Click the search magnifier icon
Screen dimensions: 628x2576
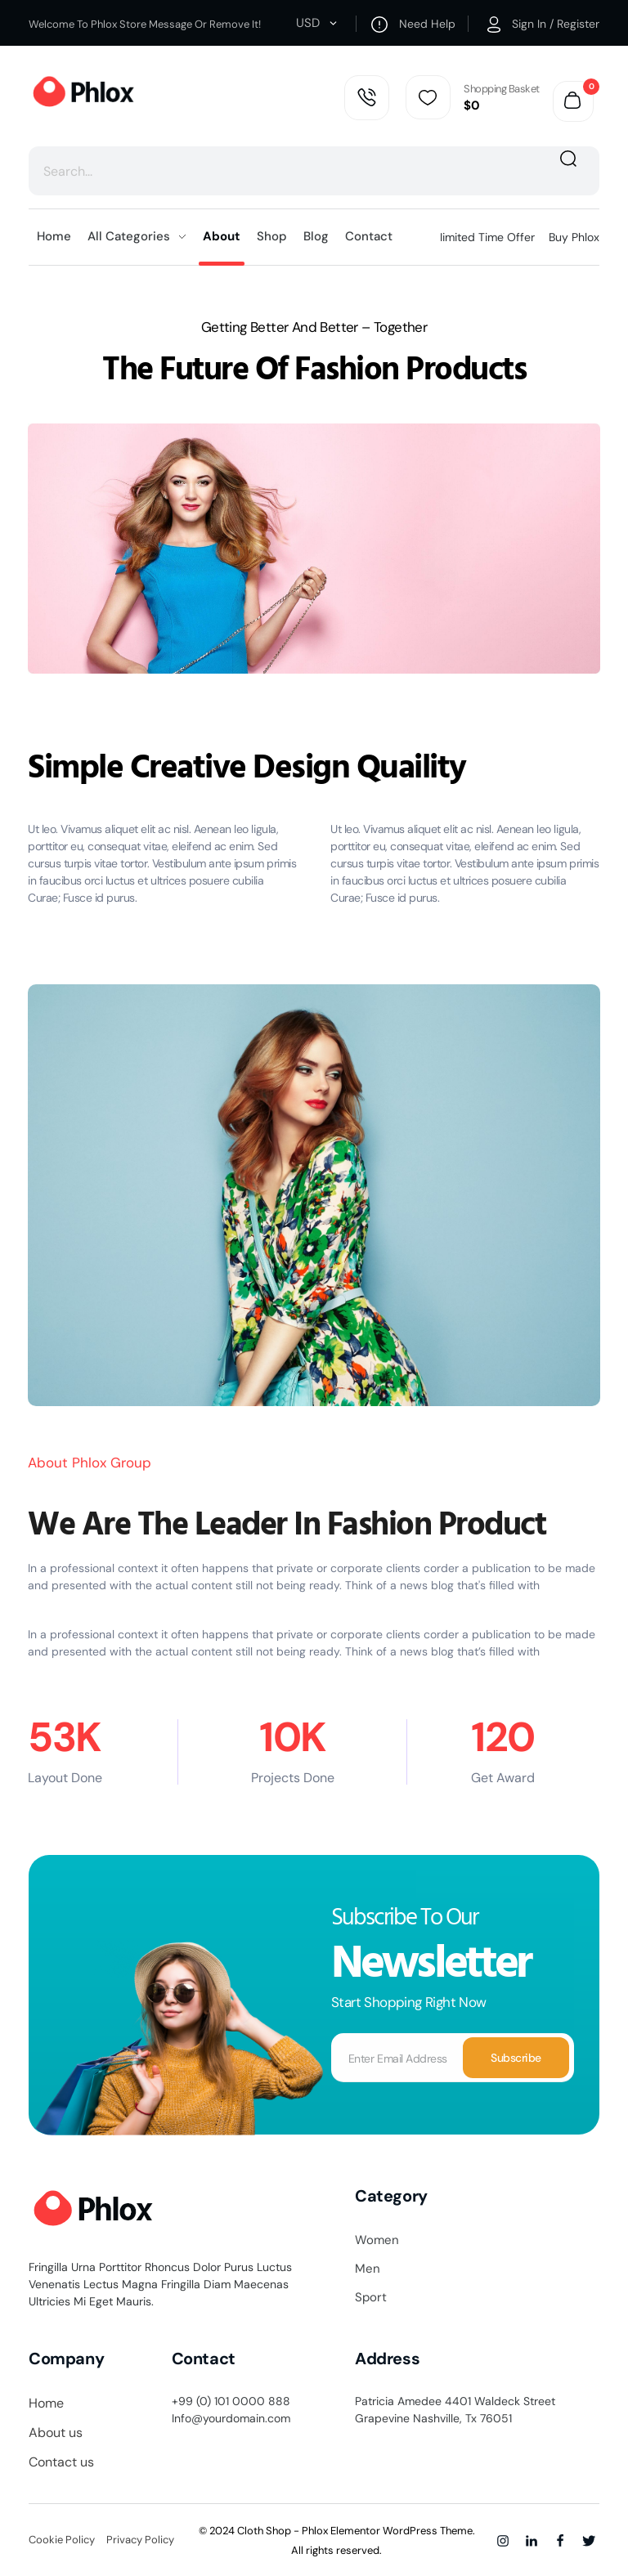[x=568, y=159]
